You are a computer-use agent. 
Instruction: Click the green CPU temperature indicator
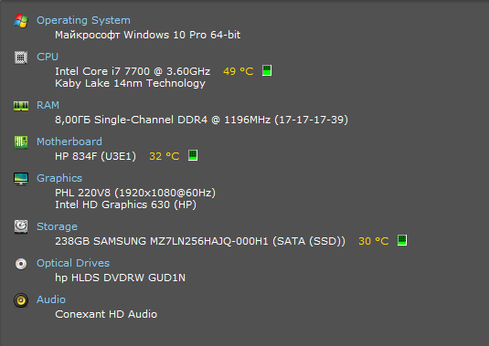click(x=267, y=70)
